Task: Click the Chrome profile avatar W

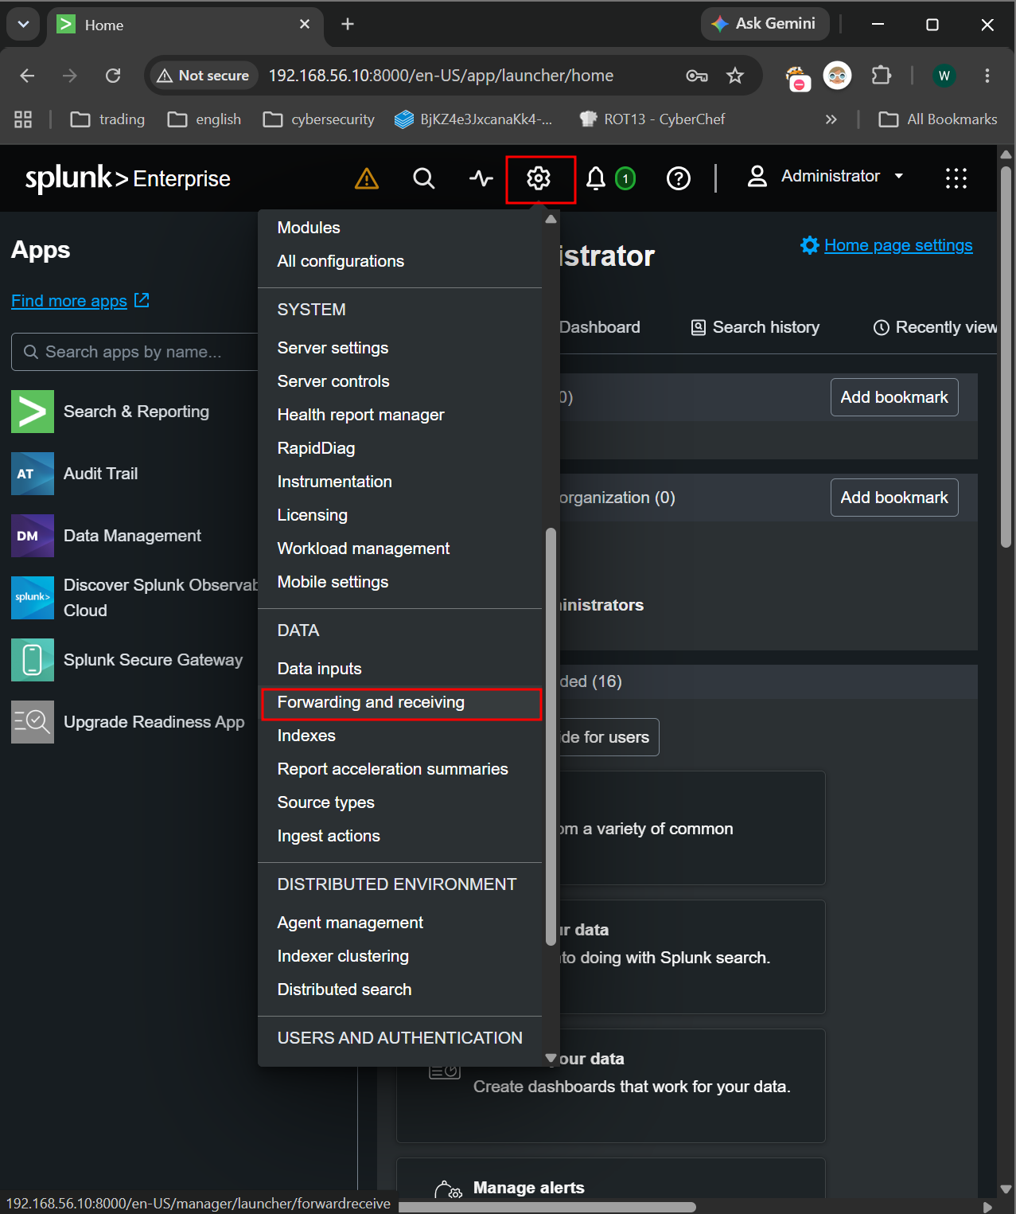Action: click(944, 76)
